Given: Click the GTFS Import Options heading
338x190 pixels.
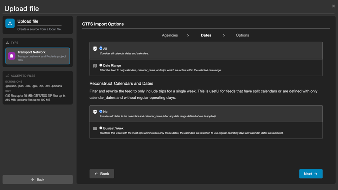Looking at the screenshot, I should pyautogui.click(x=102, y=24).
